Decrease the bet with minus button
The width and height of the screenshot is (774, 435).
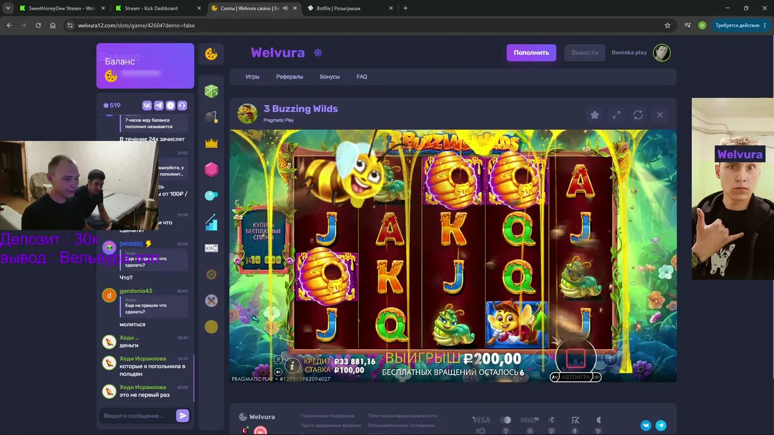click(541, 359)
